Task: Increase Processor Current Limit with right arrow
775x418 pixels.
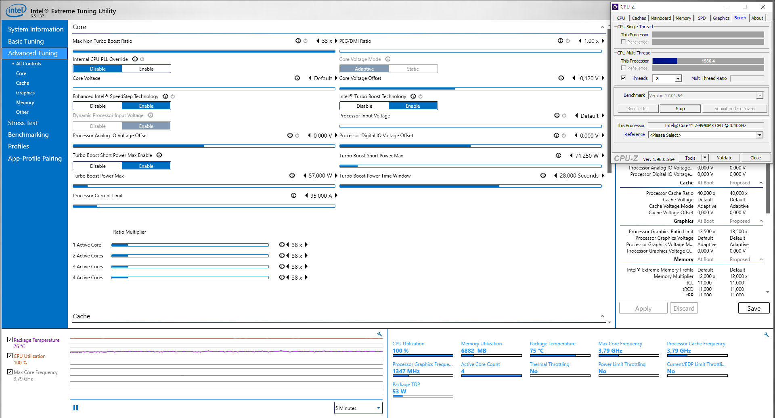Action: pyautogui.click(x=336, y=196)
